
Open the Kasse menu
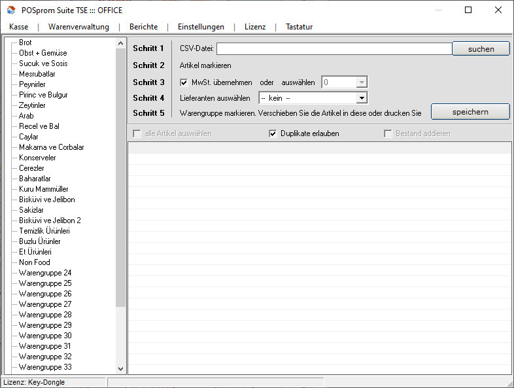(19, 27)
